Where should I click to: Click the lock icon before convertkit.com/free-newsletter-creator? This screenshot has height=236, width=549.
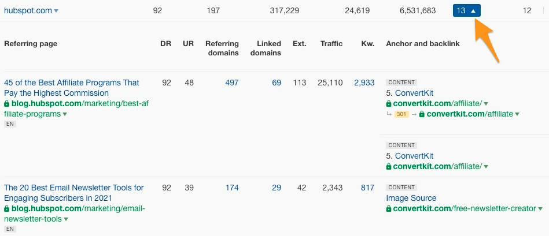388,209
